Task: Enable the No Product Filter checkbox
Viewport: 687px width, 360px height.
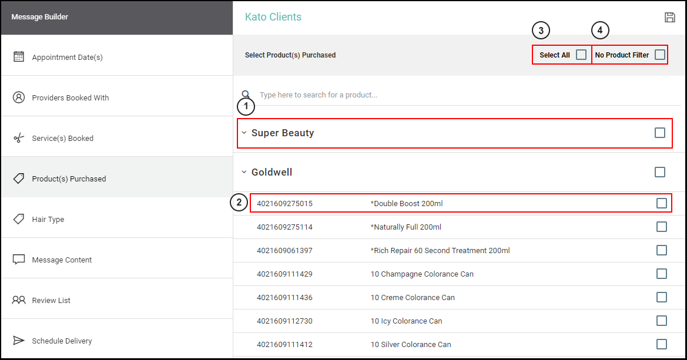Action: click(x=659, y=55)
